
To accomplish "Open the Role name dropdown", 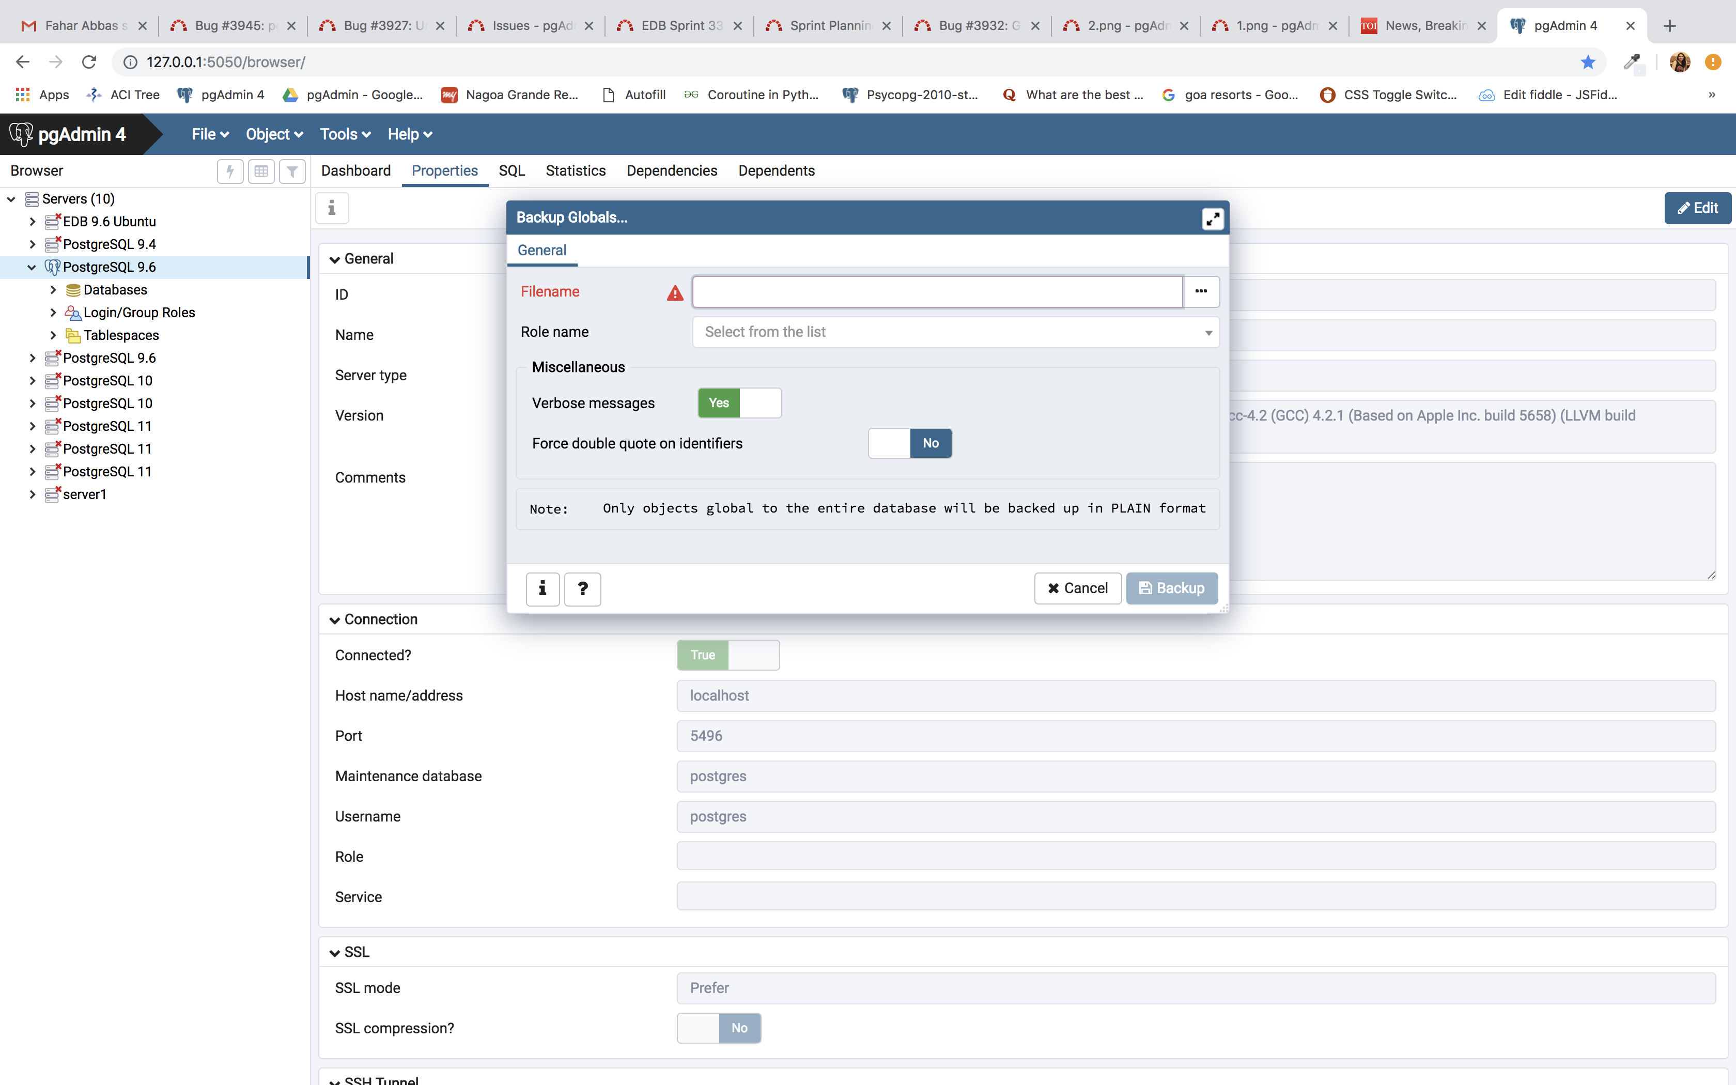I will tap(955, 332).
